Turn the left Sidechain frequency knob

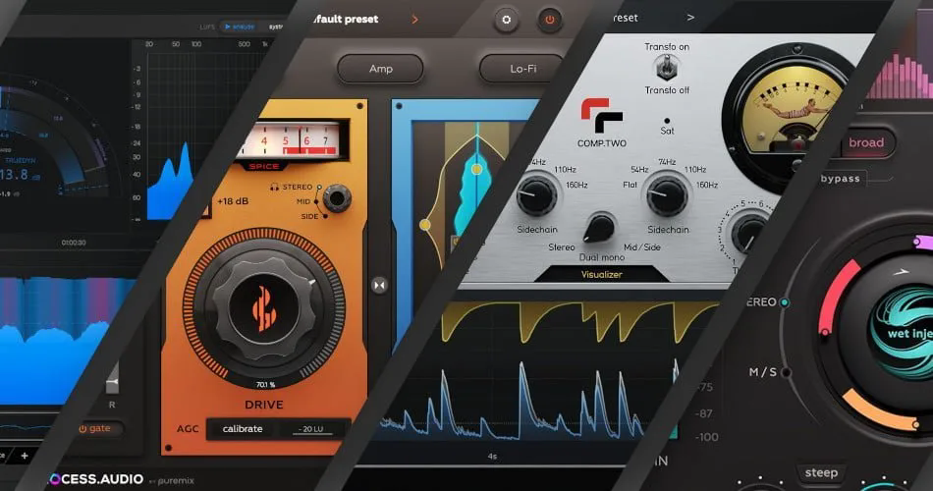(x=536, y=195)
